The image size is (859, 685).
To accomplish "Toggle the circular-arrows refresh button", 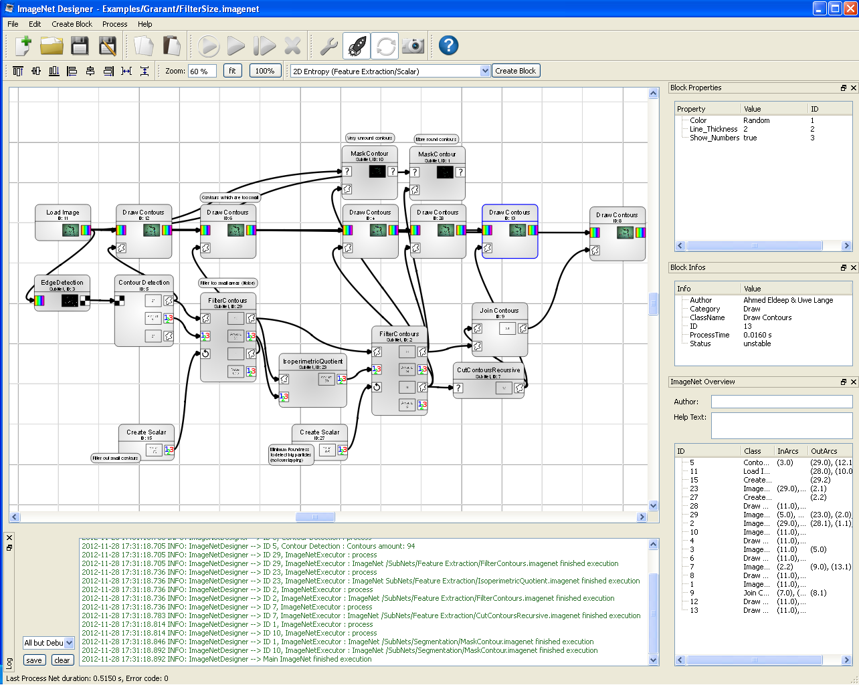I will [385, 45].
